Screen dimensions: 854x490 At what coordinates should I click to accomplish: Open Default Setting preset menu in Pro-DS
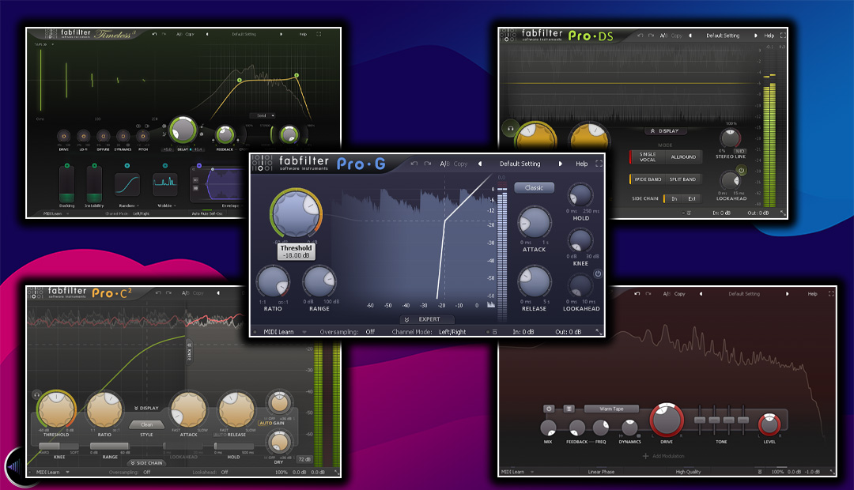tap(723, 36)
